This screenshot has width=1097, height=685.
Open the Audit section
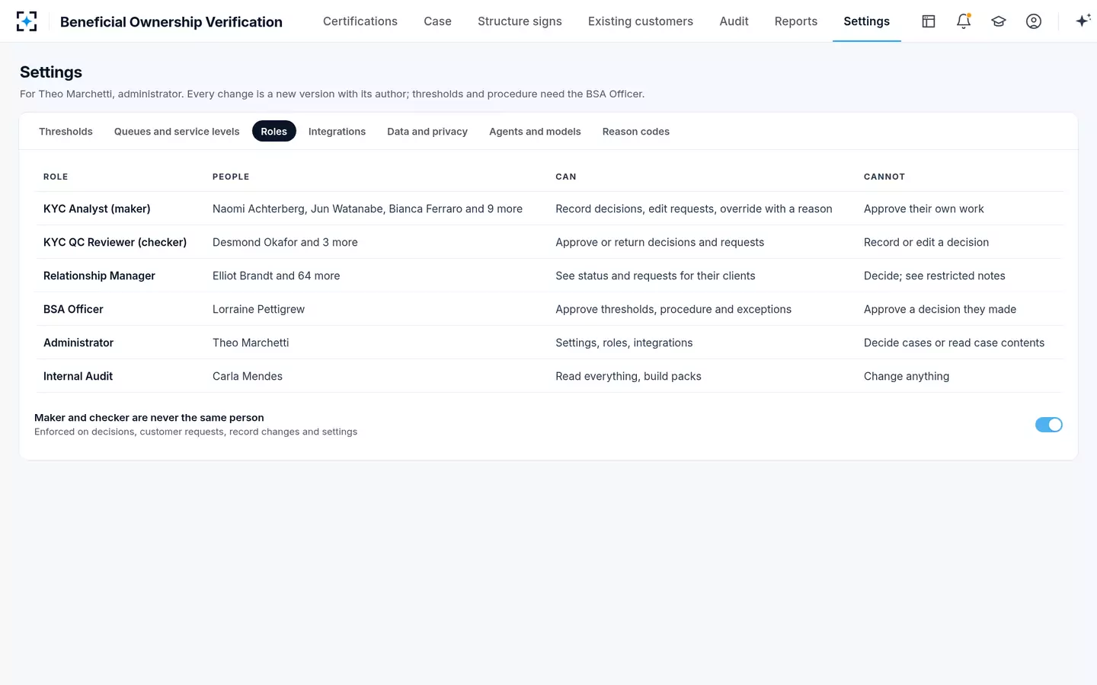[x=734, y=21]
